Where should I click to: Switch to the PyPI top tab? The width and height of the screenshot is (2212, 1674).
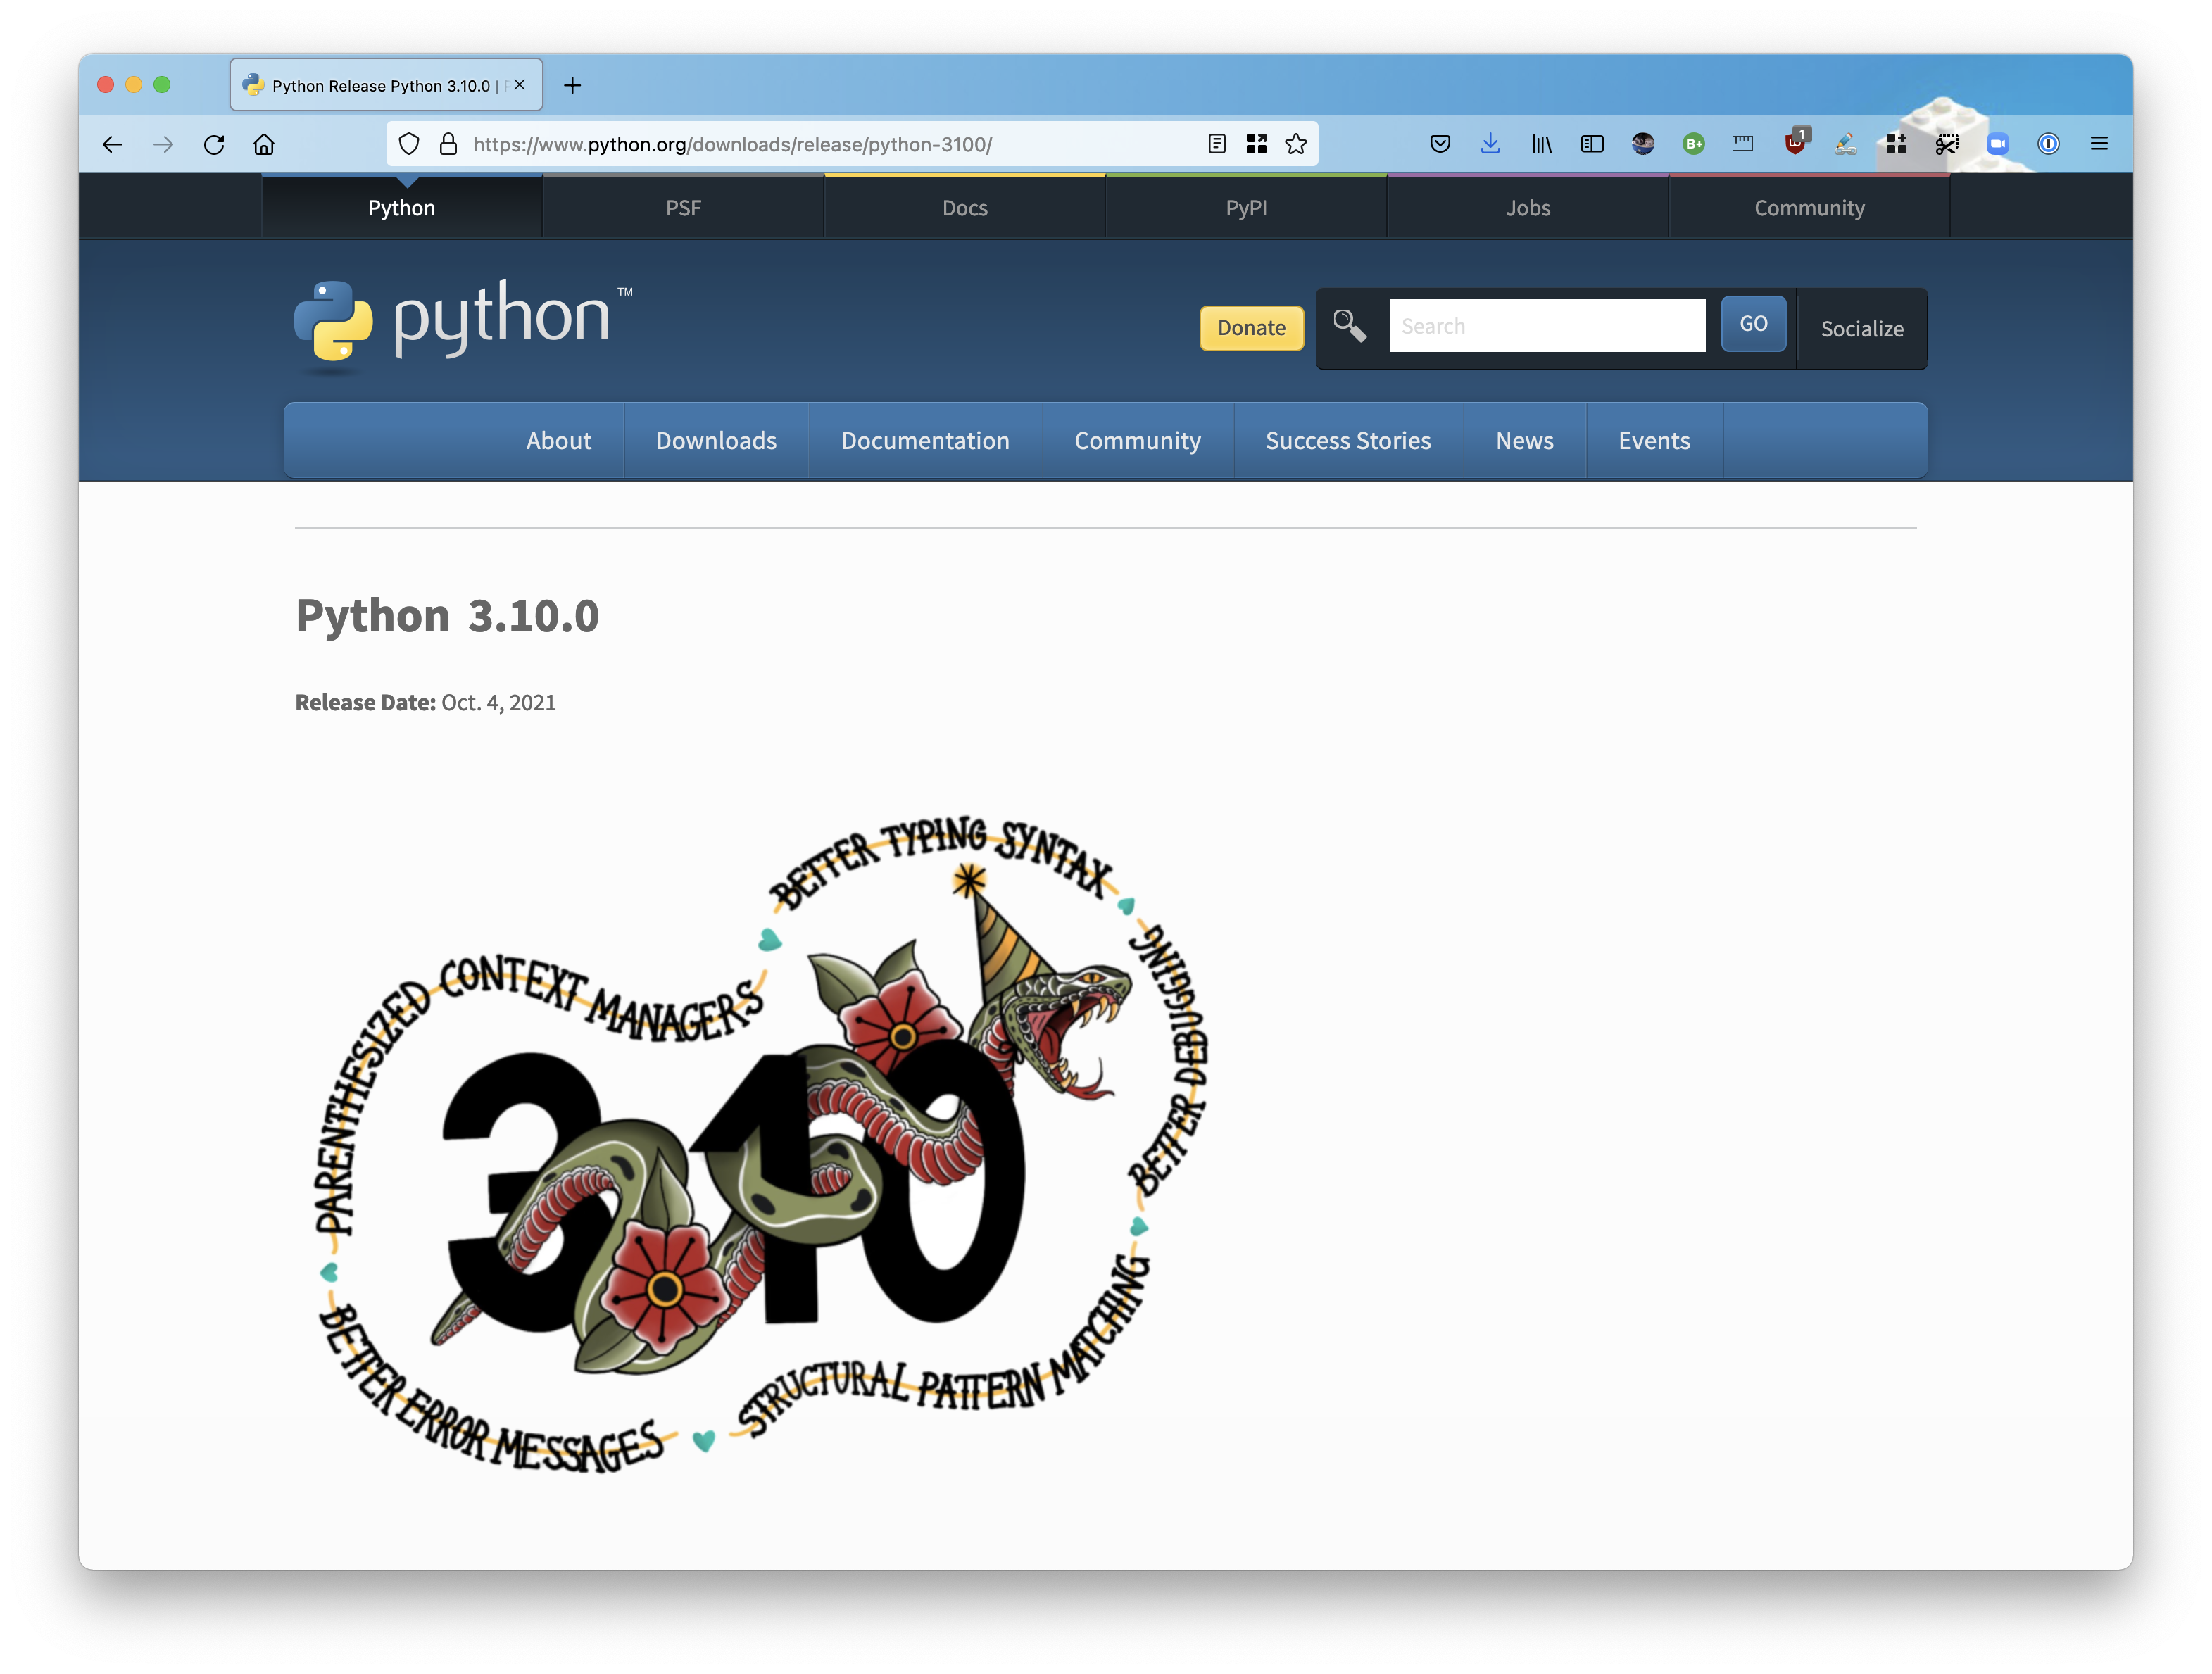(x=1246, y=208)
